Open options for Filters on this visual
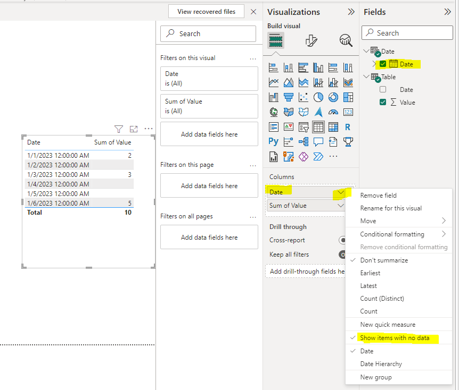The height and width of the screenshot is (390, 459). point(253,59)
